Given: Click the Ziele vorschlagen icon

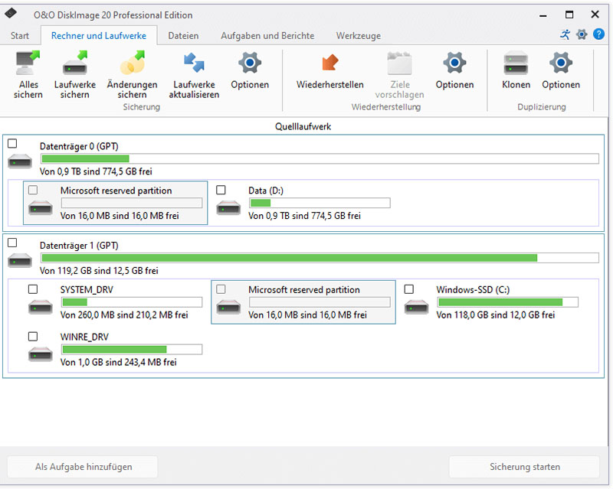Looking at the screenshot, I should pyautogui.click(x=399, y=63).
